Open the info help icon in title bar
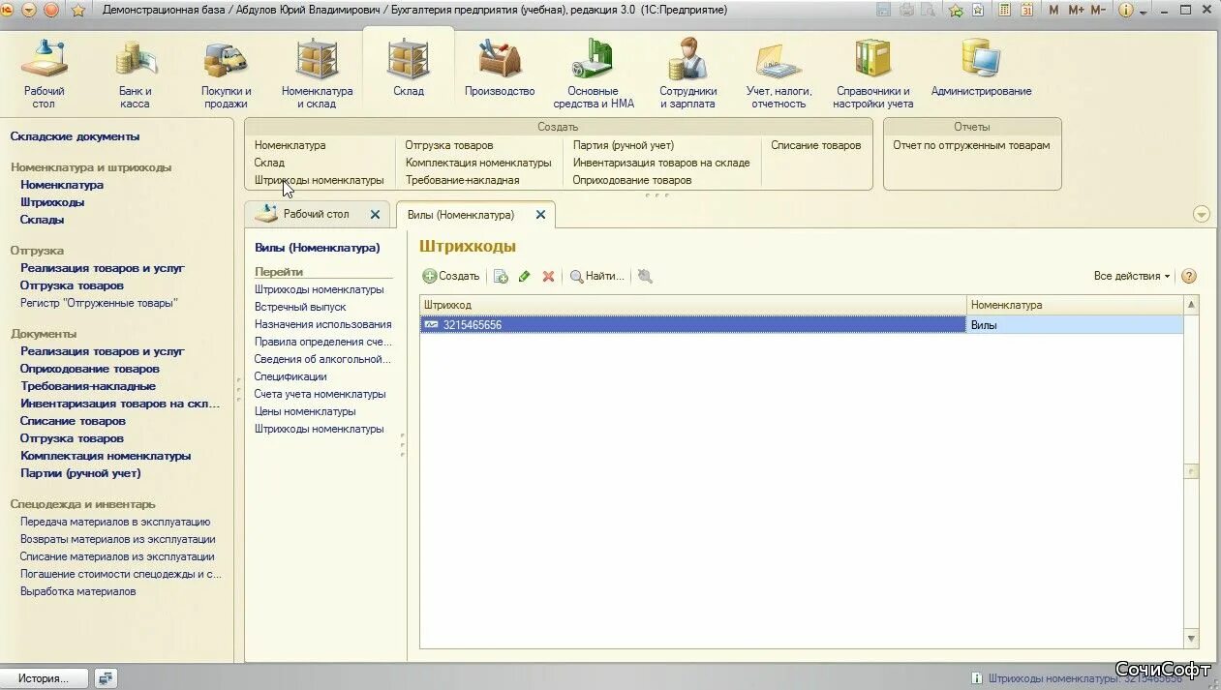The width and height of the screenshot is (1221, 690). click(x=1125, y=10)
